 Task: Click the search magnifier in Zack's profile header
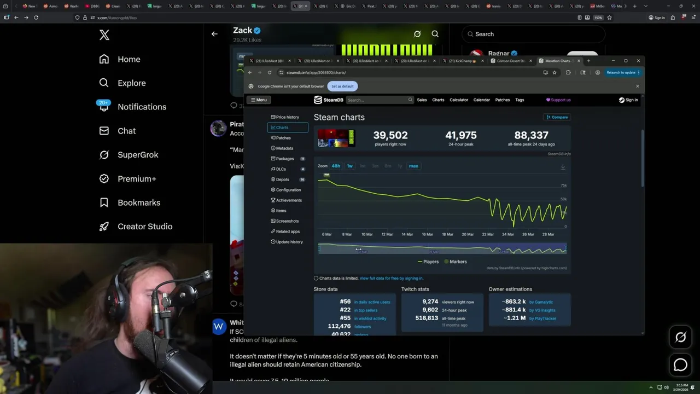(435, 34)
